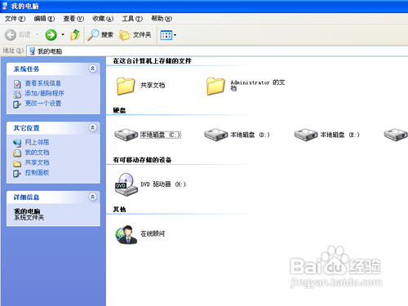Collapse the 其它位置 panel
This screenshot has width=408, height=306.
(x=93, y=127)
